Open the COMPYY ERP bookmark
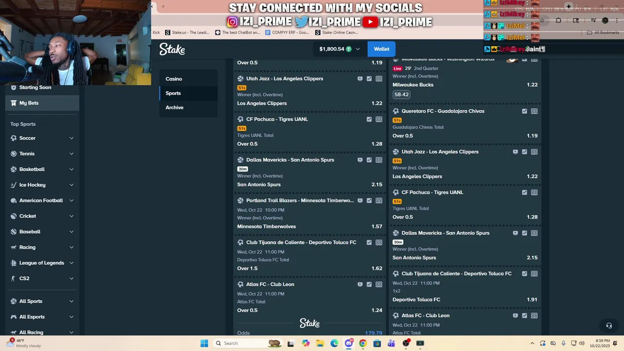 287,33
